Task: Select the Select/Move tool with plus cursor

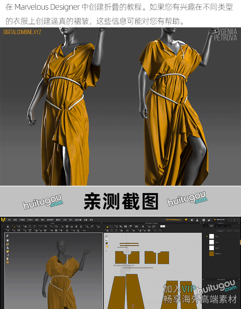Action: (14, 227)
